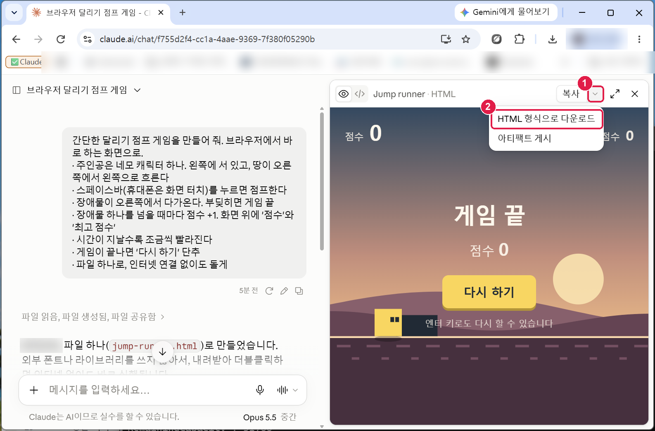Image resolution: width=655 pixels, height=431 pixels.
Task: Click the 5분 전 timestamp
Action: 249,291
